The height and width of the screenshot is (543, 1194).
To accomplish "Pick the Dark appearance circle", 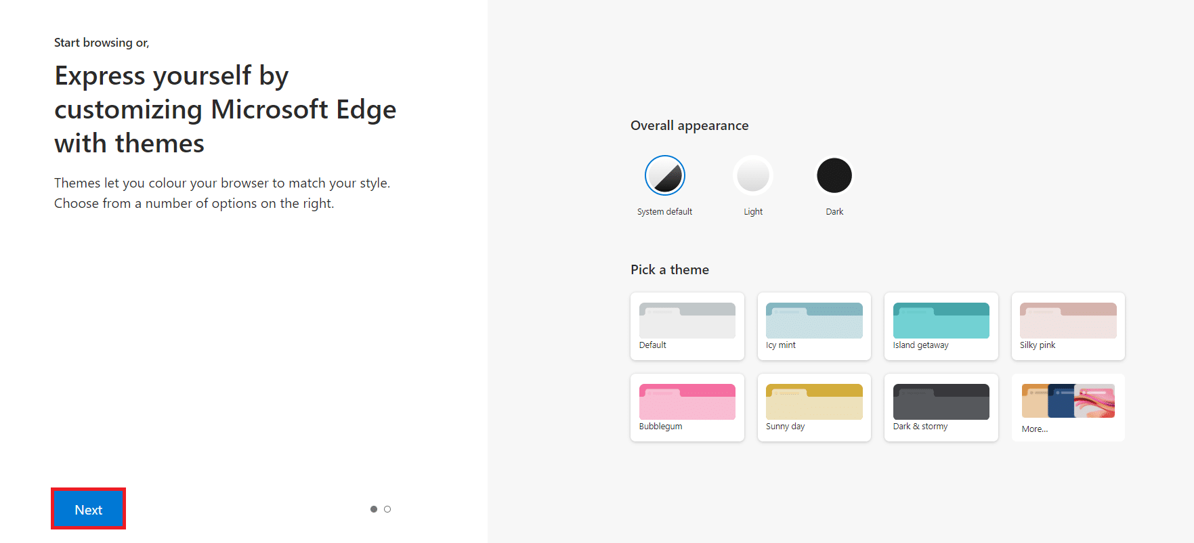I will point(834,175).
